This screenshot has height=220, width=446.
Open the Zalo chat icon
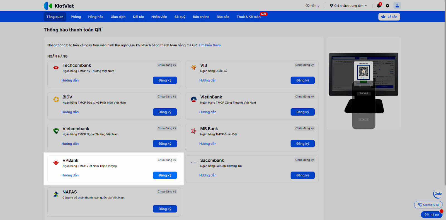pyautogui.click(x=438, y=194)
